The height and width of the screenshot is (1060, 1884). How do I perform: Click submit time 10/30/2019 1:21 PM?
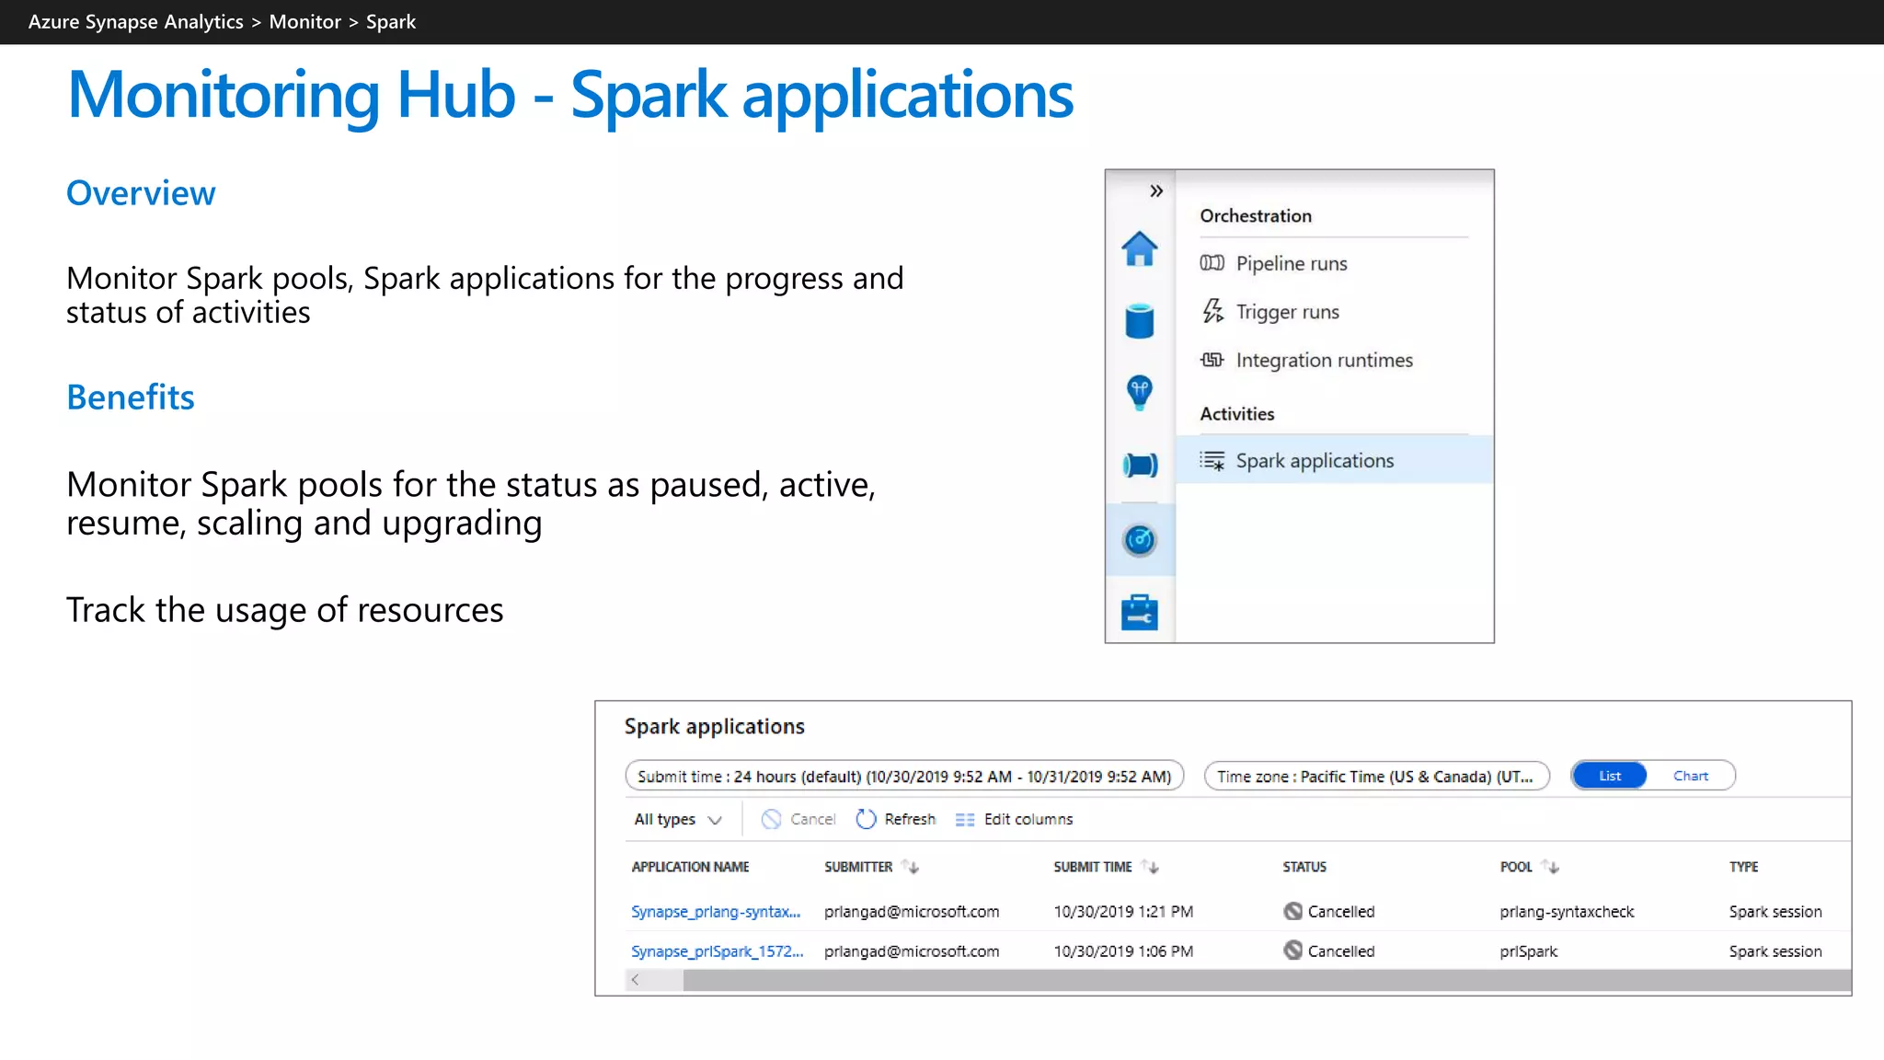[x=1123, y=912]
